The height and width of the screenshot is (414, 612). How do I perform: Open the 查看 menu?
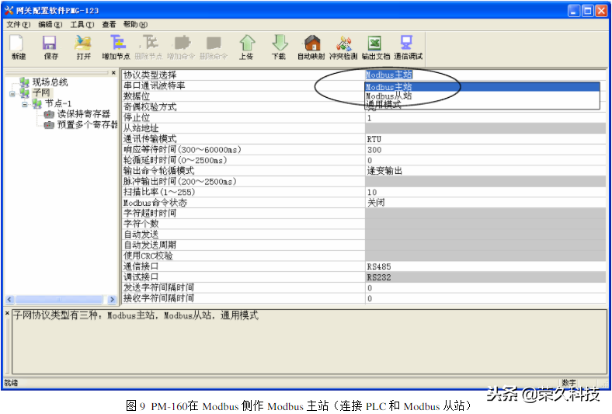tap(109, 25)
